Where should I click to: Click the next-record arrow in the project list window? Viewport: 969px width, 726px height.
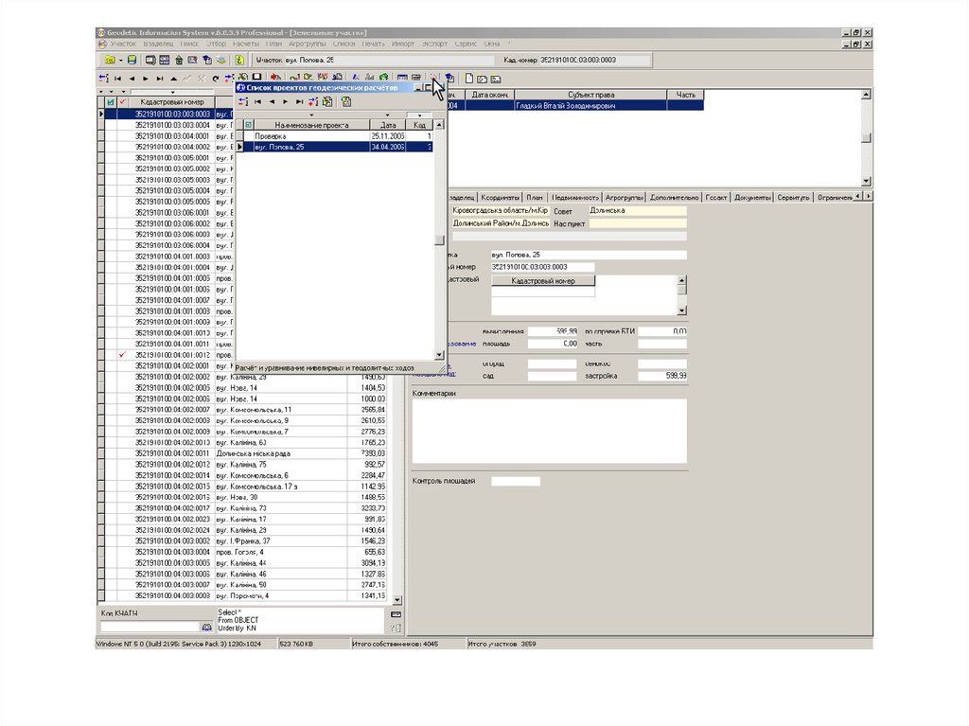pyautogui.click(x=286, y=101)
